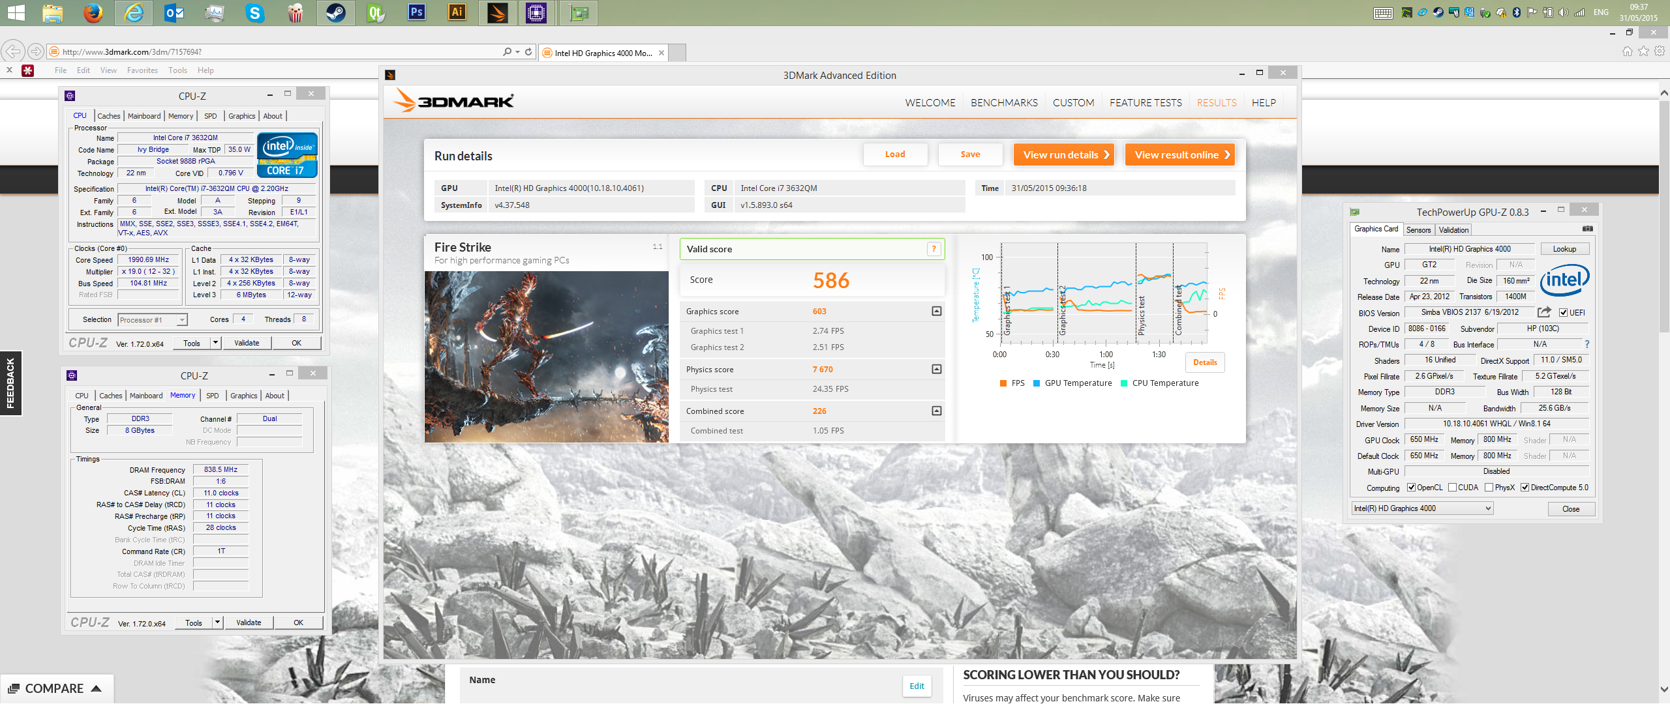The image size is (1670, 704).
Task: Collapse the Physics score section
Action: [x=937, y=370]
